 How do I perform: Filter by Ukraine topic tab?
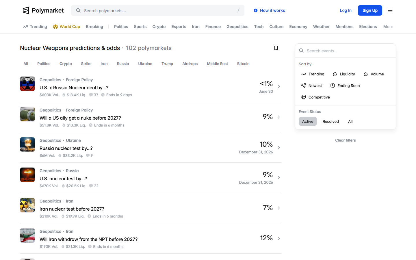tap(145, 64)
